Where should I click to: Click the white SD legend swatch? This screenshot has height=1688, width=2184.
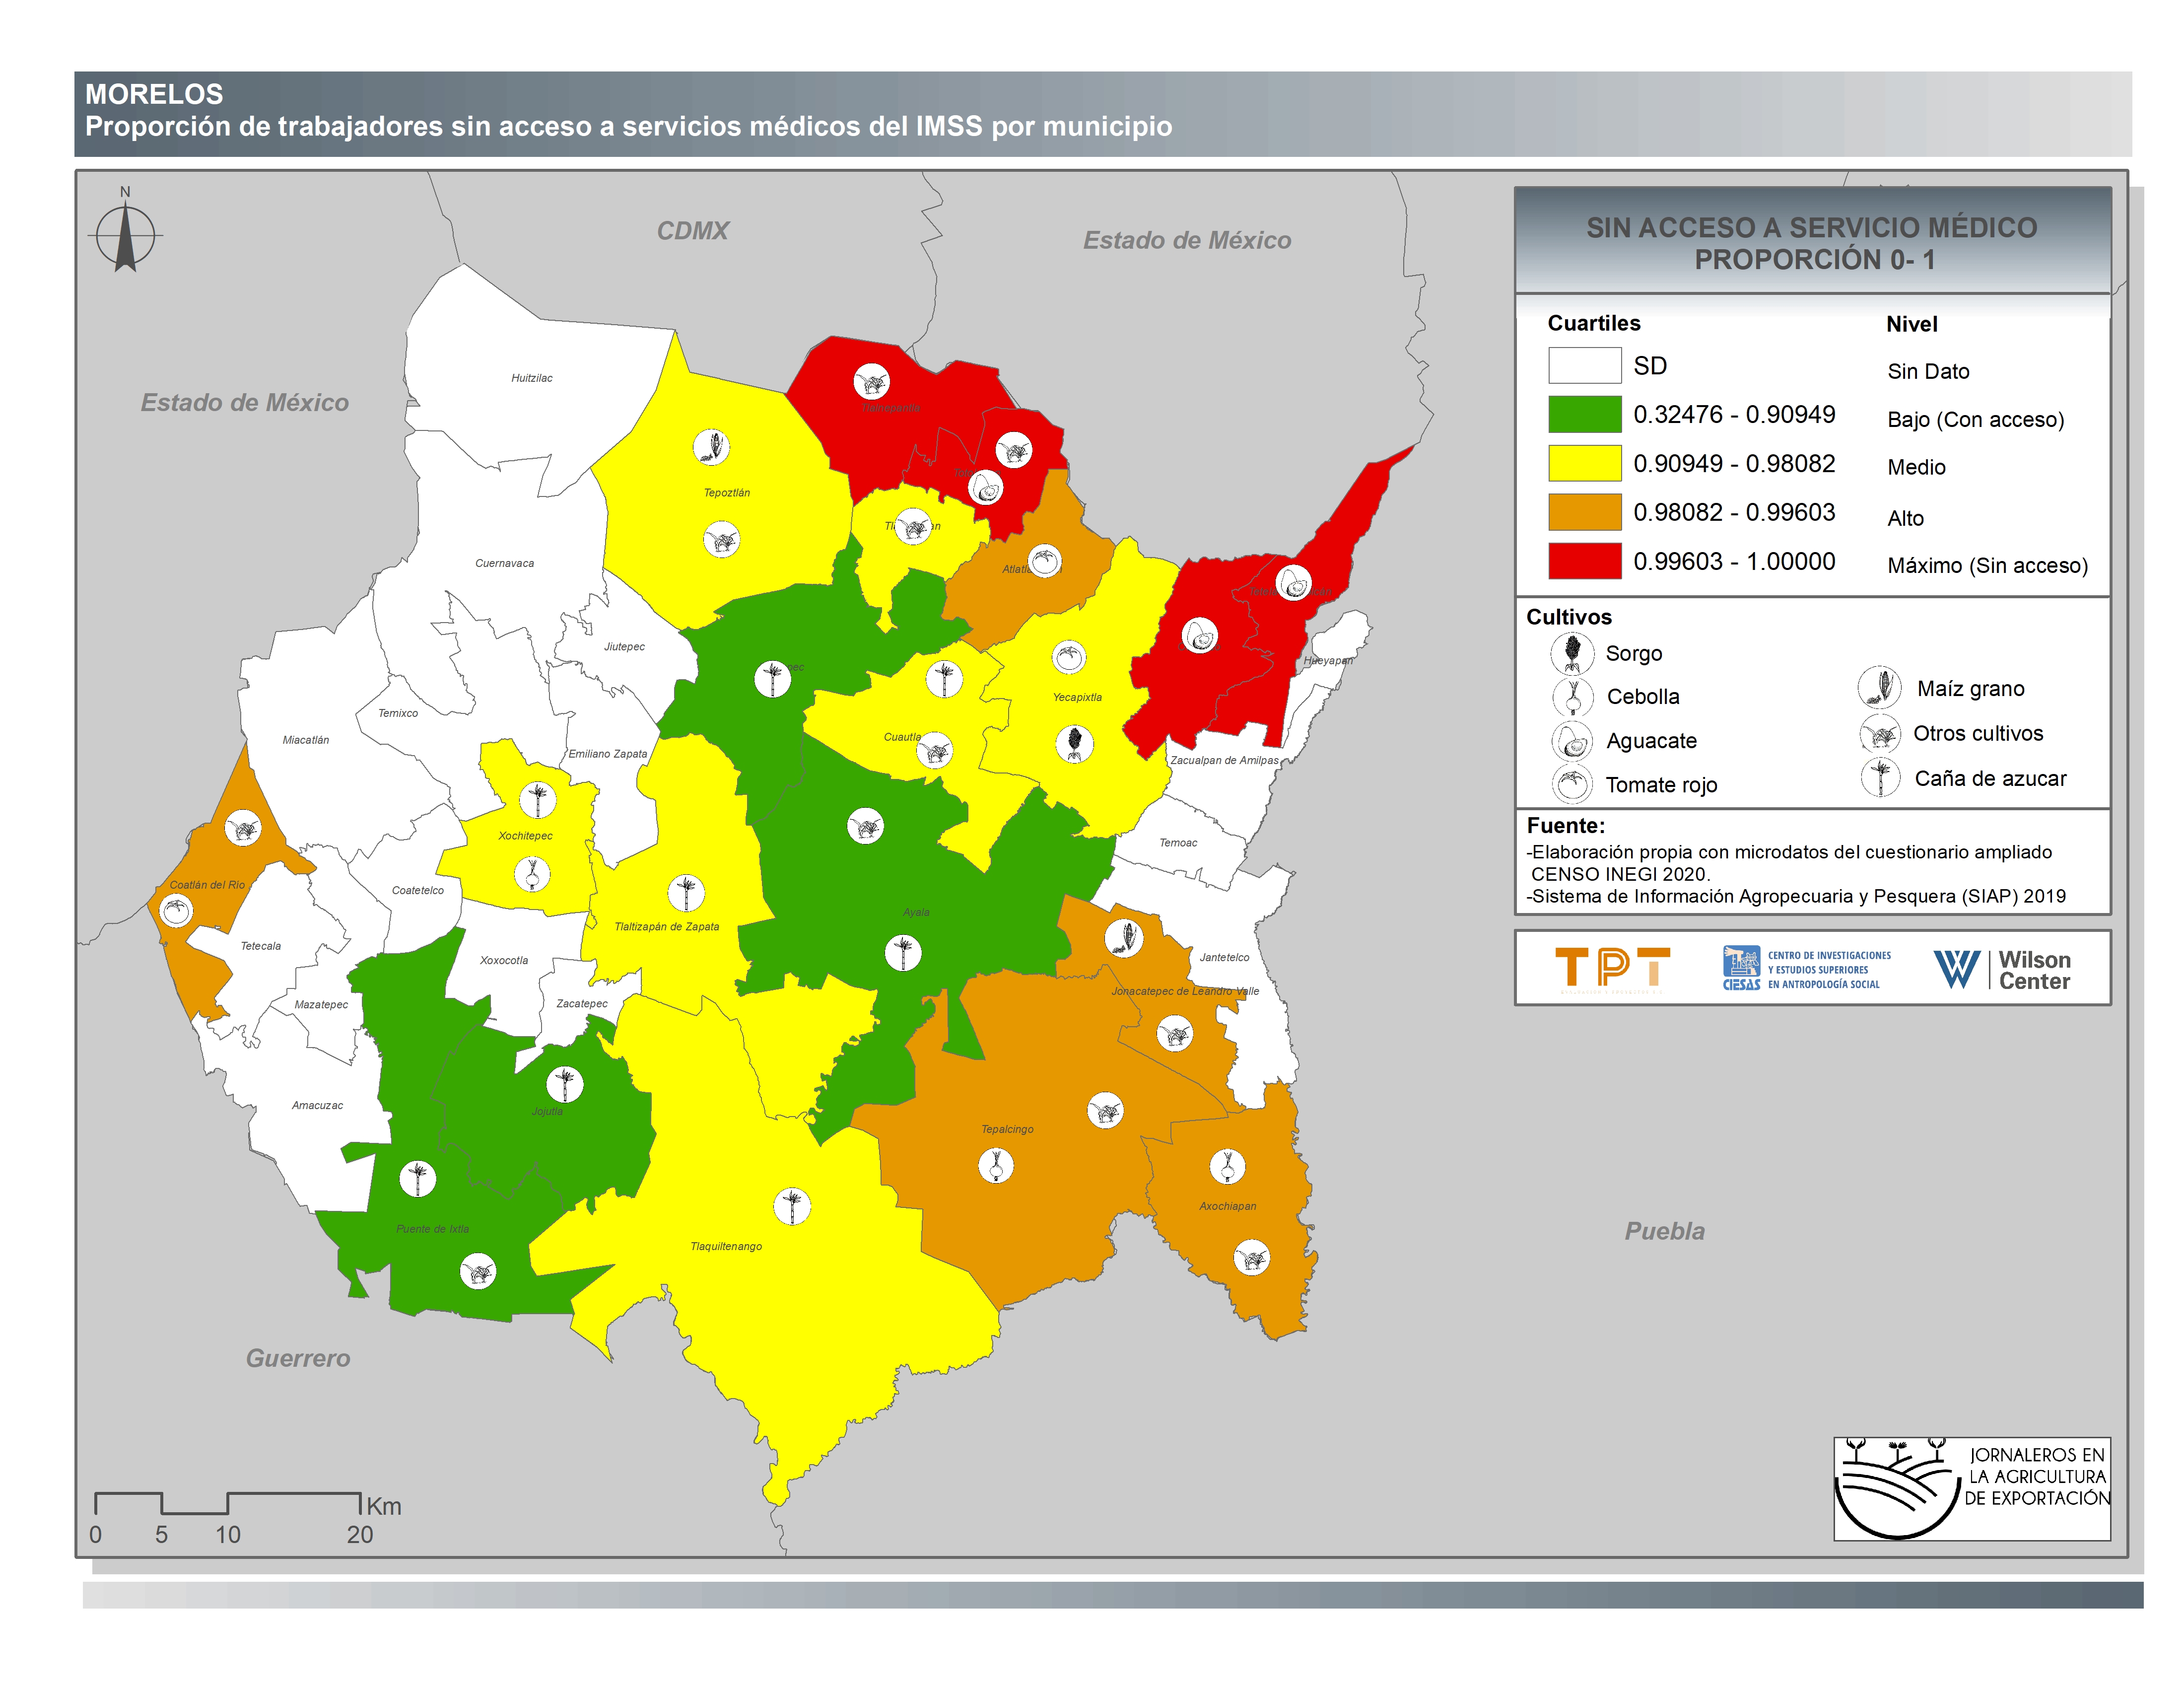[x=1584, y=365]
